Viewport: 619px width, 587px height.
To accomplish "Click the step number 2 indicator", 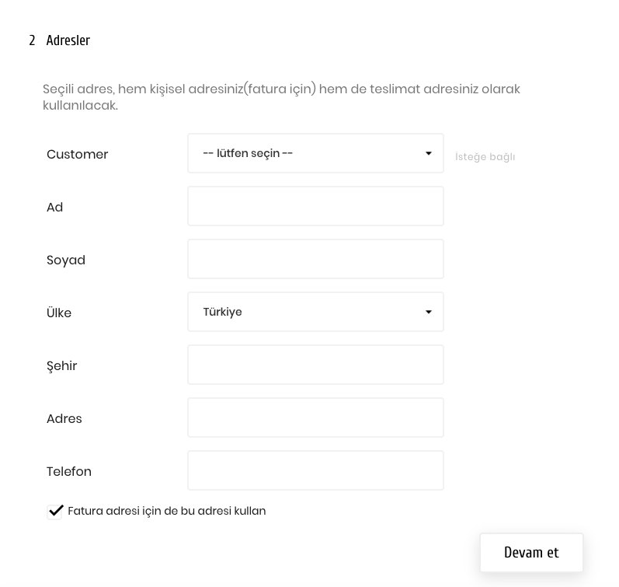I will coord(32,40).
